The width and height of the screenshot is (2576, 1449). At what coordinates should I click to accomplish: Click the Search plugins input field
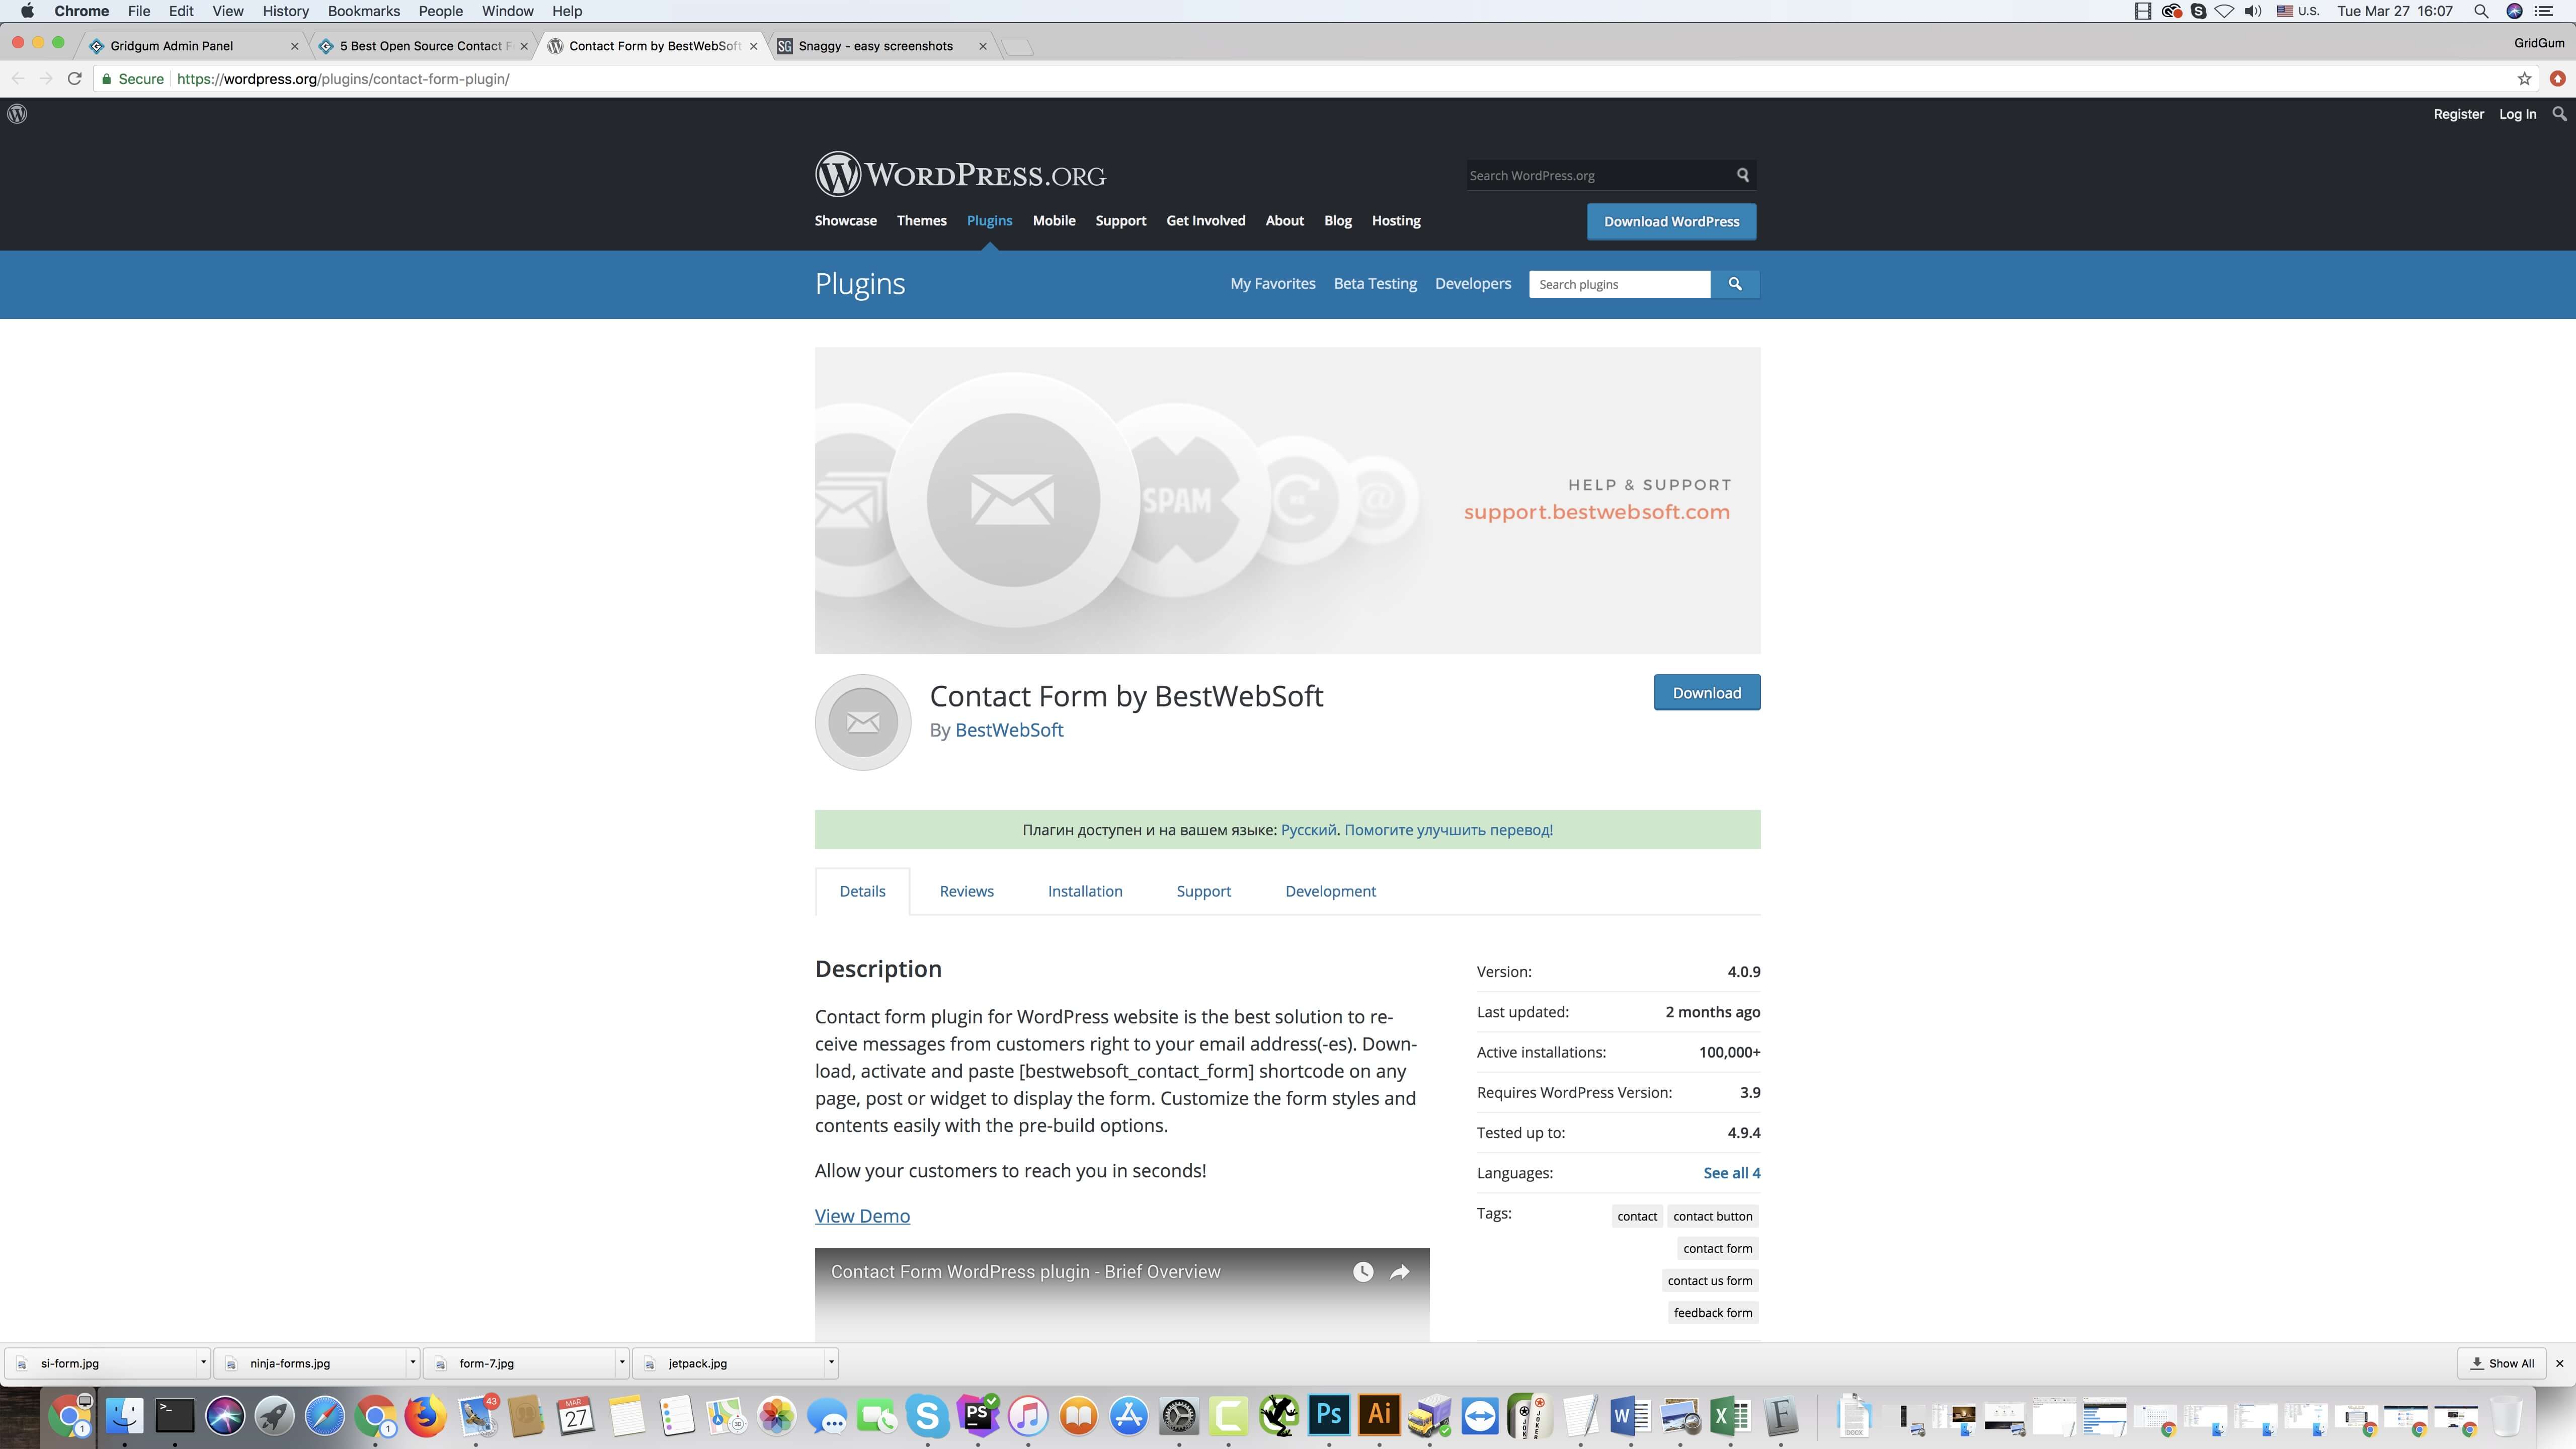[1619, 284]
